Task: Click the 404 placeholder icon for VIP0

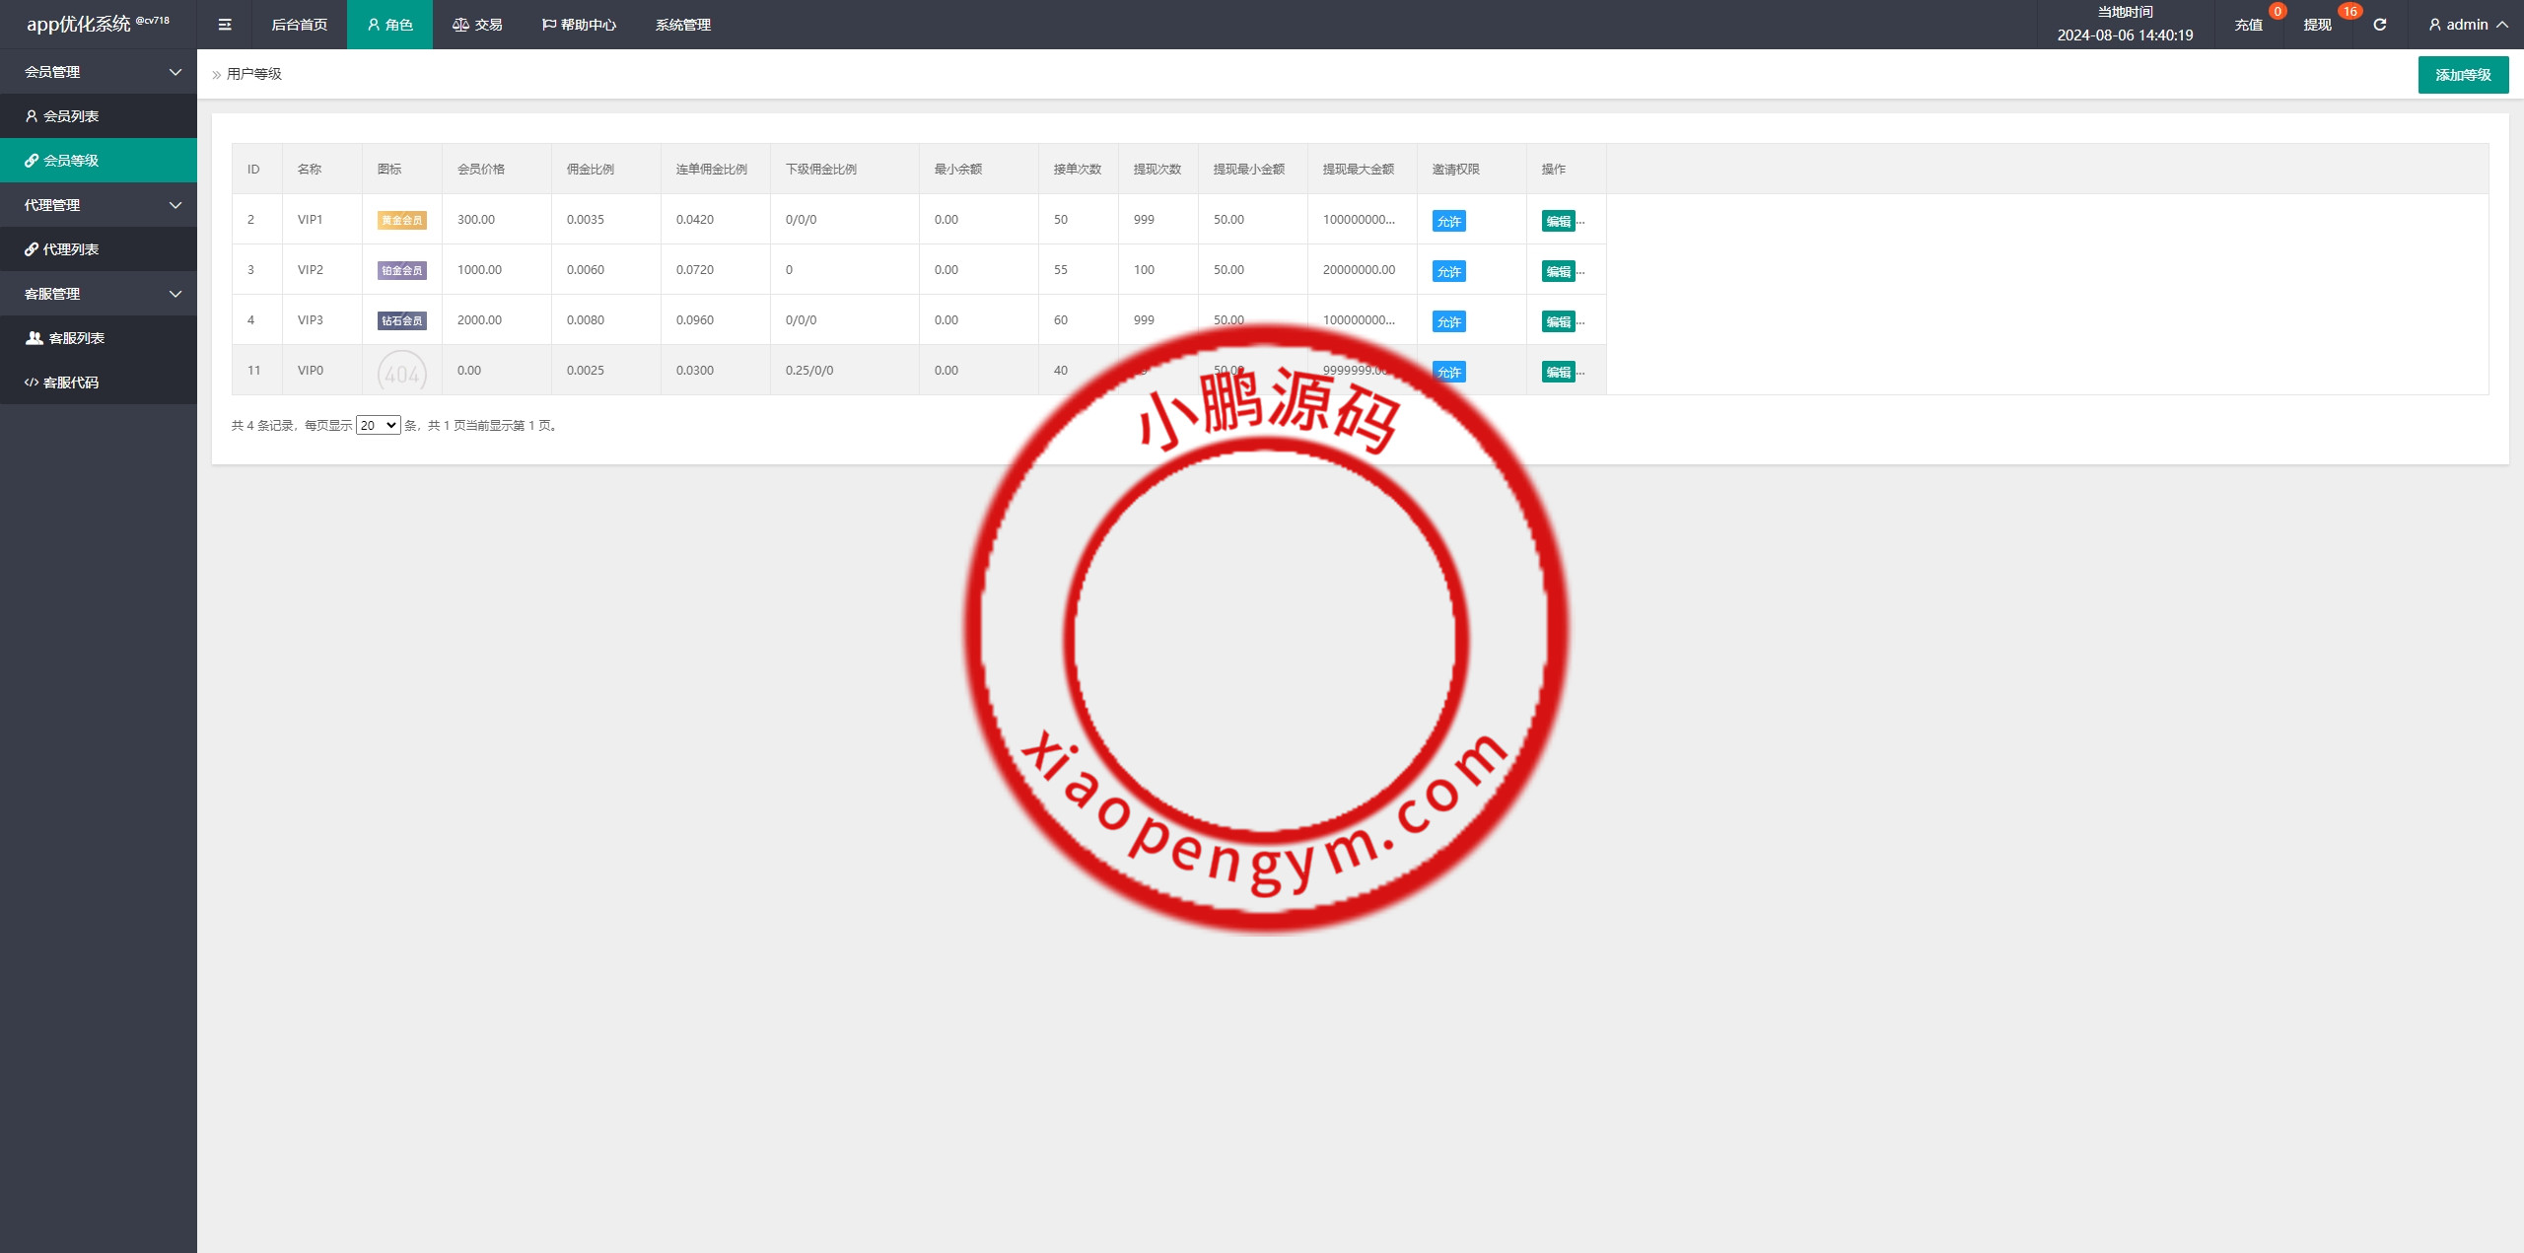Action: [x=401, y=373]
